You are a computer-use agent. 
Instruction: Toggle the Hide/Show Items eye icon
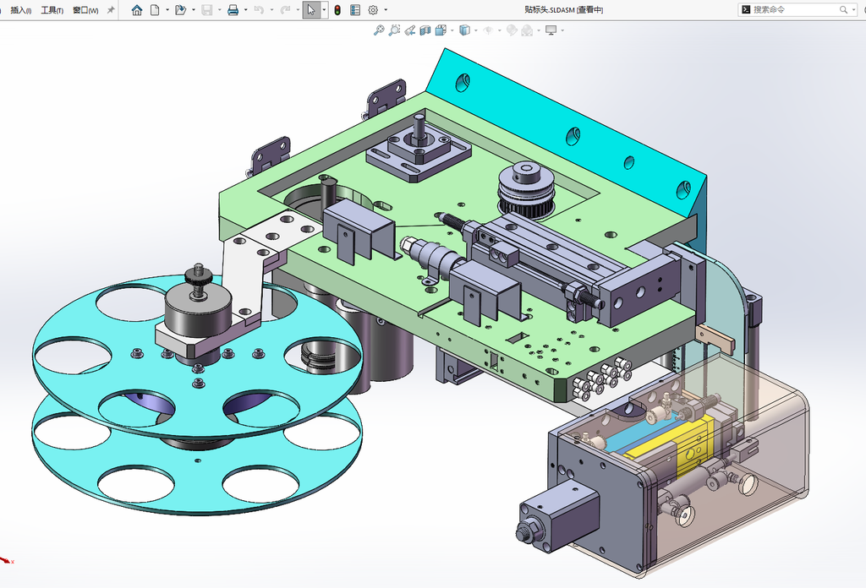tap(488, 30)
